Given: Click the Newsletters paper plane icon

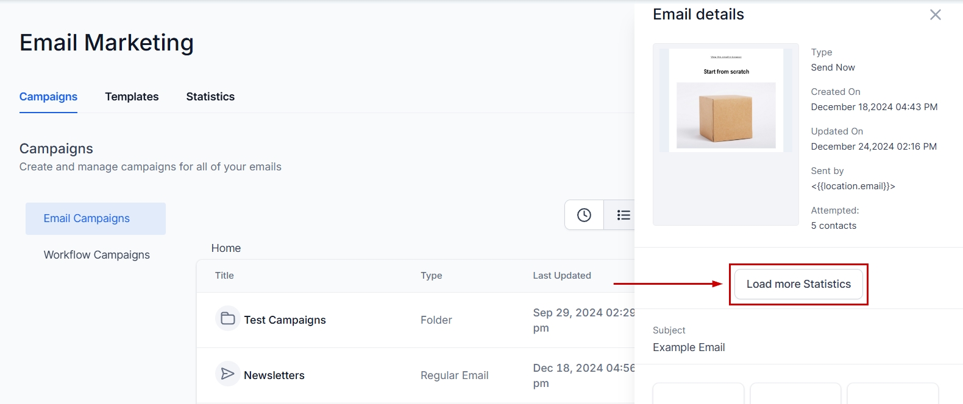Looking at the screenshot, I should click(x=228, y=374).
